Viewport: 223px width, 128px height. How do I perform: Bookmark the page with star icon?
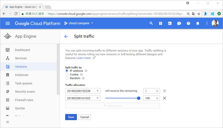(199, 14)
